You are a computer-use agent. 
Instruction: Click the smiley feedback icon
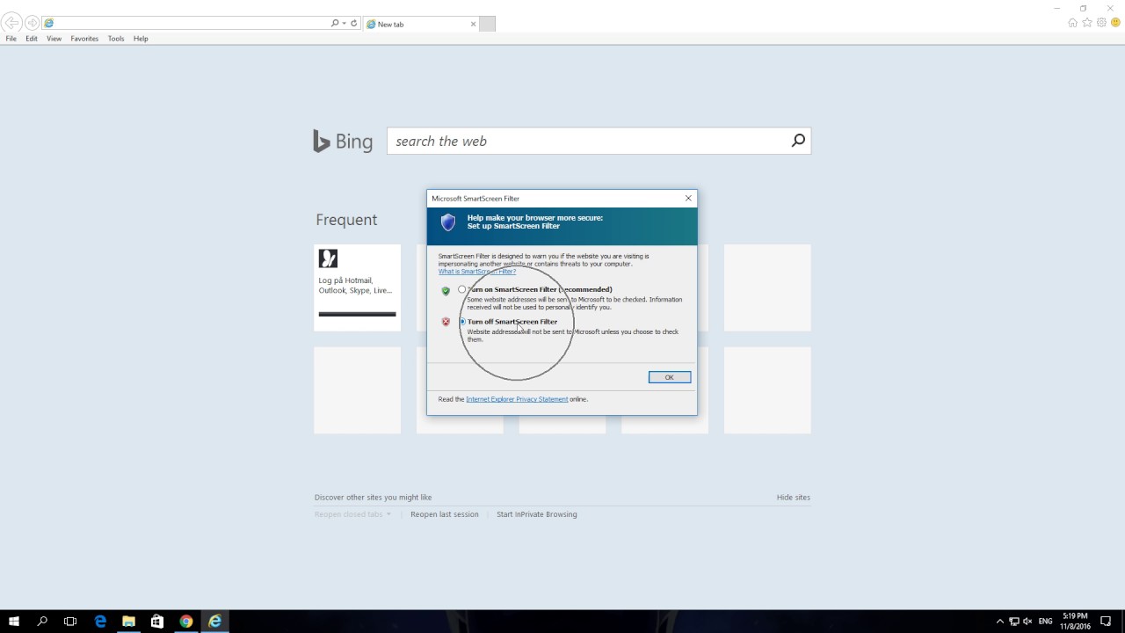pos(1115,23)
